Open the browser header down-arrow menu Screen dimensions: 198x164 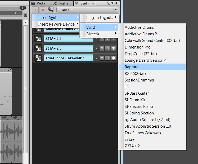[x=112, y=3]
